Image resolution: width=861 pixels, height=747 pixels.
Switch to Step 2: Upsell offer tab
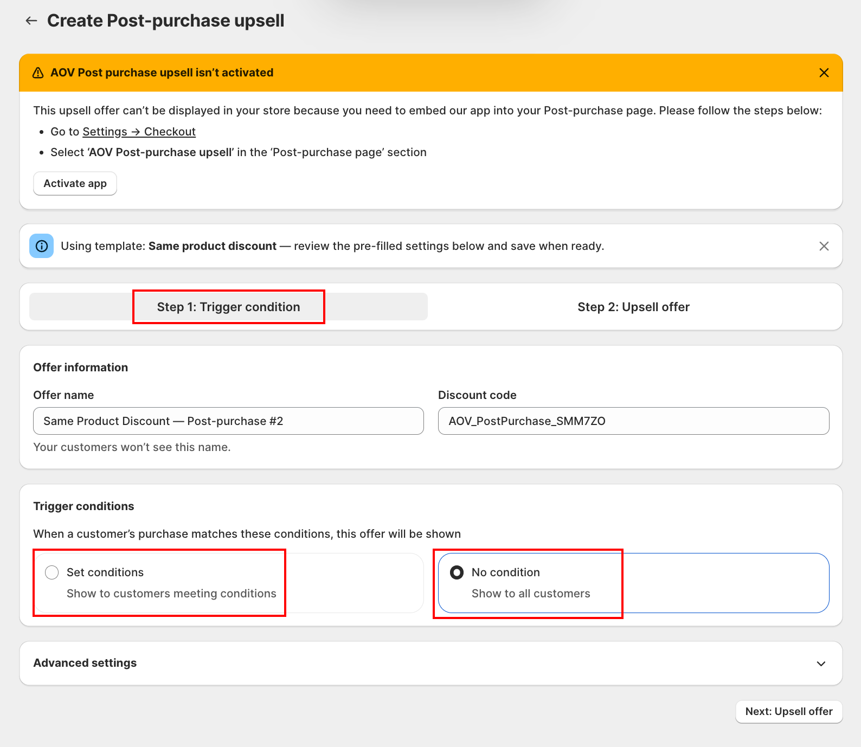pos(633,307)
